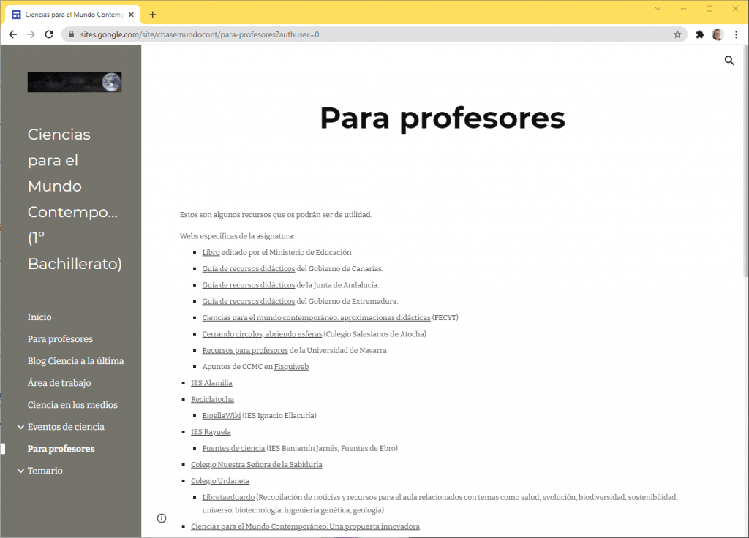Image resolution: width=749 pixels, height=538 pixels.
Task: Focus the address bar URL
Action: coord(200,34)
